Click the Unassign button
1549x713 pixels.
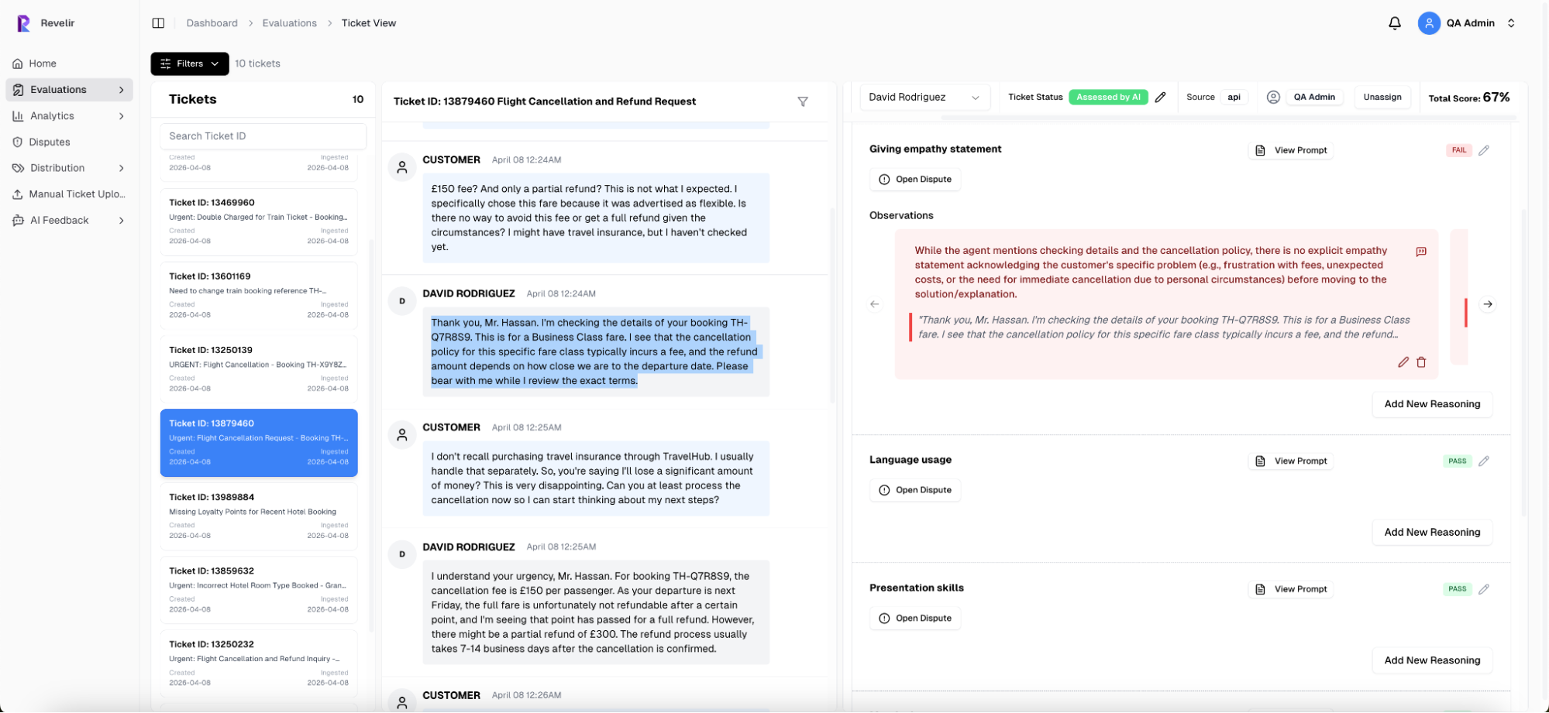[1382, 98]
